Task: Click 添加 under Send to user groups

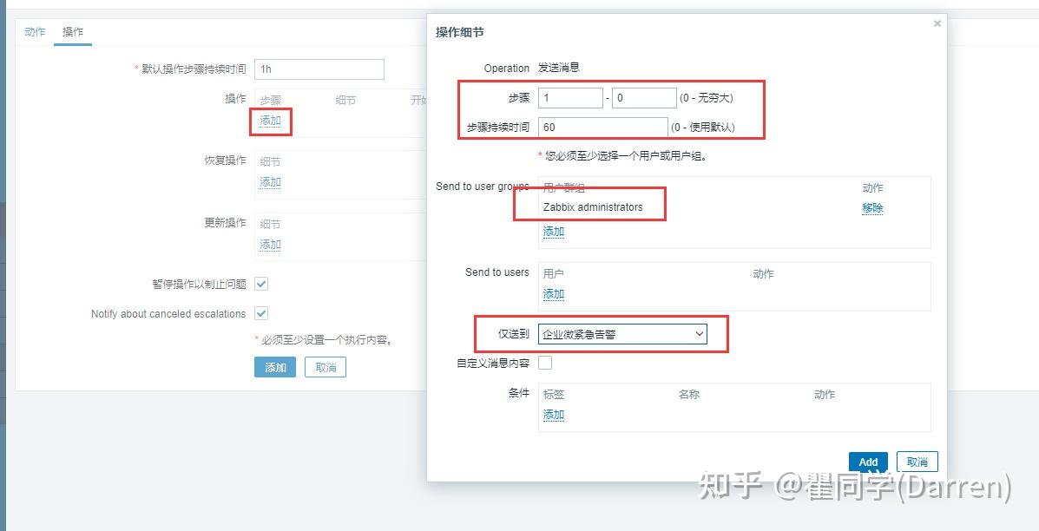Action: (553, 232)
